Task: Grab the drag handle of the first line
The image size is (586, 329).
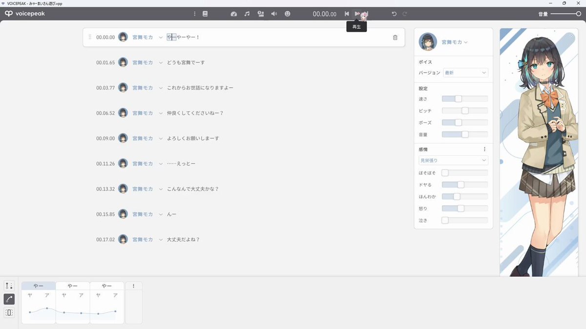Action: [90, 37]
